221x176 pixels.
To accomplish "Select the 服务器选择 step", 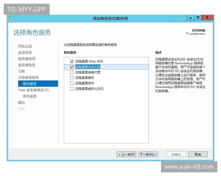I will (x=27, y=59).
